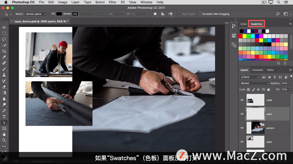This screenshot has height=164, width=293.
Task: Open the Swatches panel menu
Action: click(x=290, y=24)
